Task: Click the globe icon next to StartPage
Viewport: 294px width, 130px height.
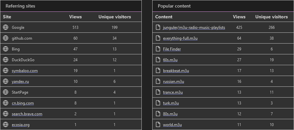Action: click(x=6, y=92)
